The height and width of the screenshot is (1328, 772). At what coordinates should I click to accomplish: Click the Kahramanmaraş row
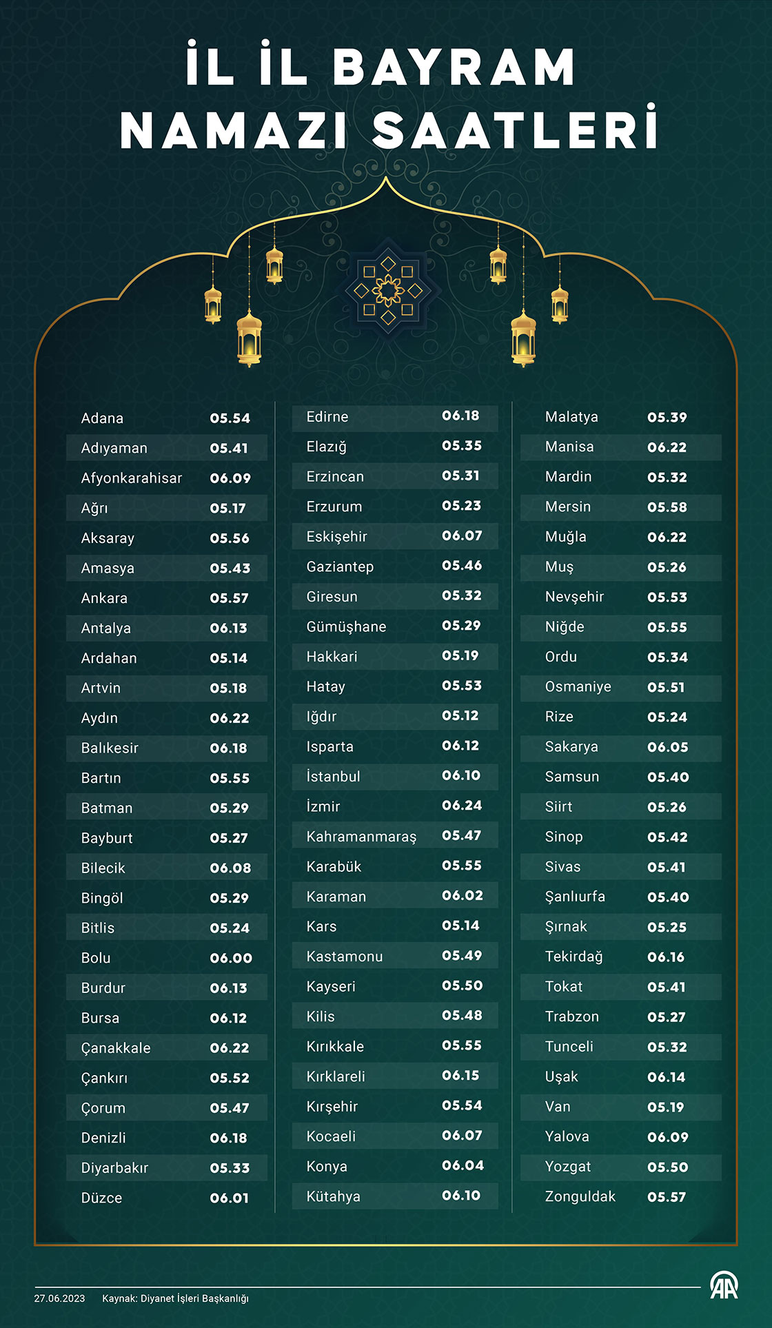[x=394, y=836]
